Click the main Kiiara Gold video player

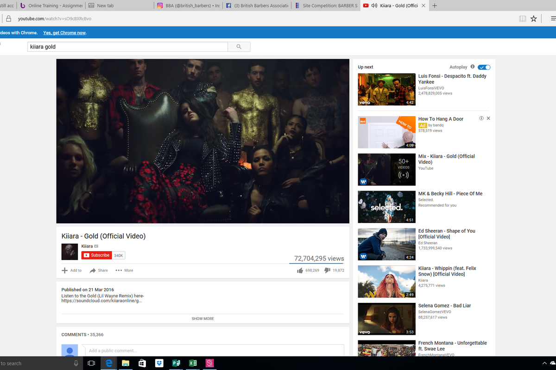tap(203, 141)
